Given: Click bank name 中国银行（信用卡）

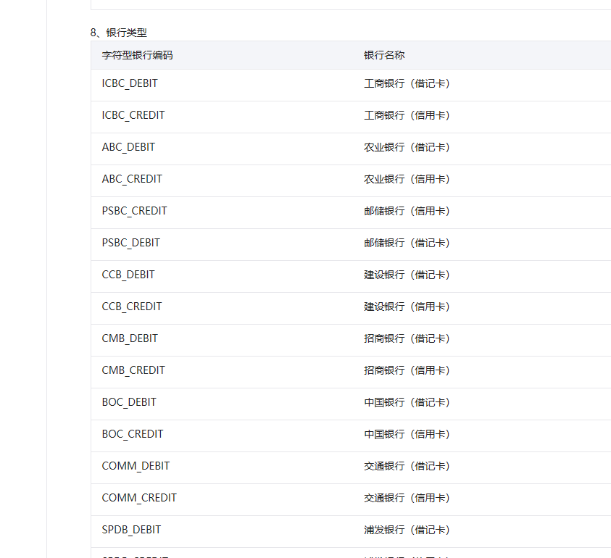Looking at the screenshot, I should (x=407, y=435).
